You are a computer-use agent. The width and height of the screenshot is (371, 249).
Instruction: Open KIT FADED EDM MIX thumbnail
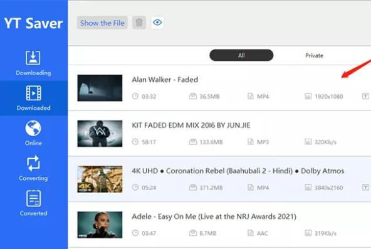click(x=100, y=134)
